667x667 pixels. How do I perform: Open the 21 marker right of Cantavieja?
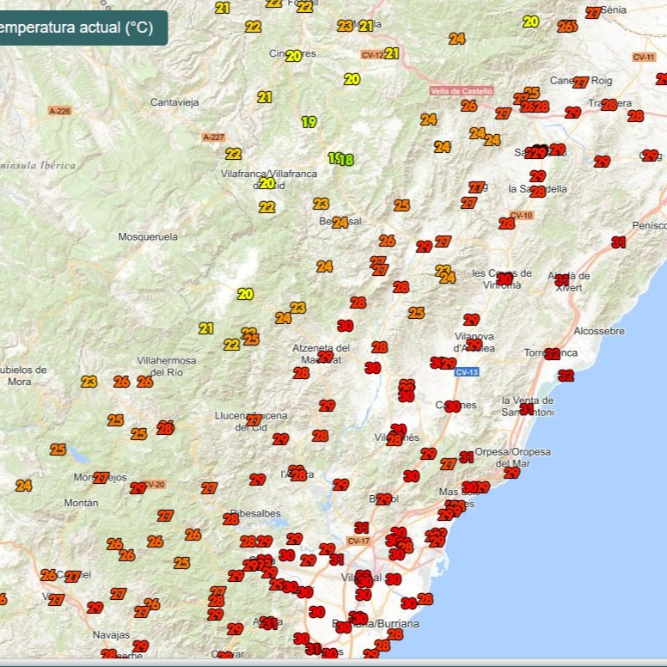pos(264,97)
